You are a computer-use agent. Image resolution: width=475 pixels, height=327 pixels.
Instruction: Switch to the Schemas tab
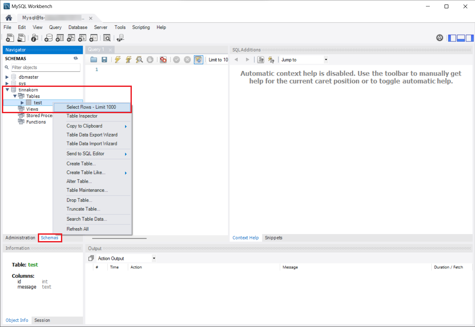tap(50, 238)
